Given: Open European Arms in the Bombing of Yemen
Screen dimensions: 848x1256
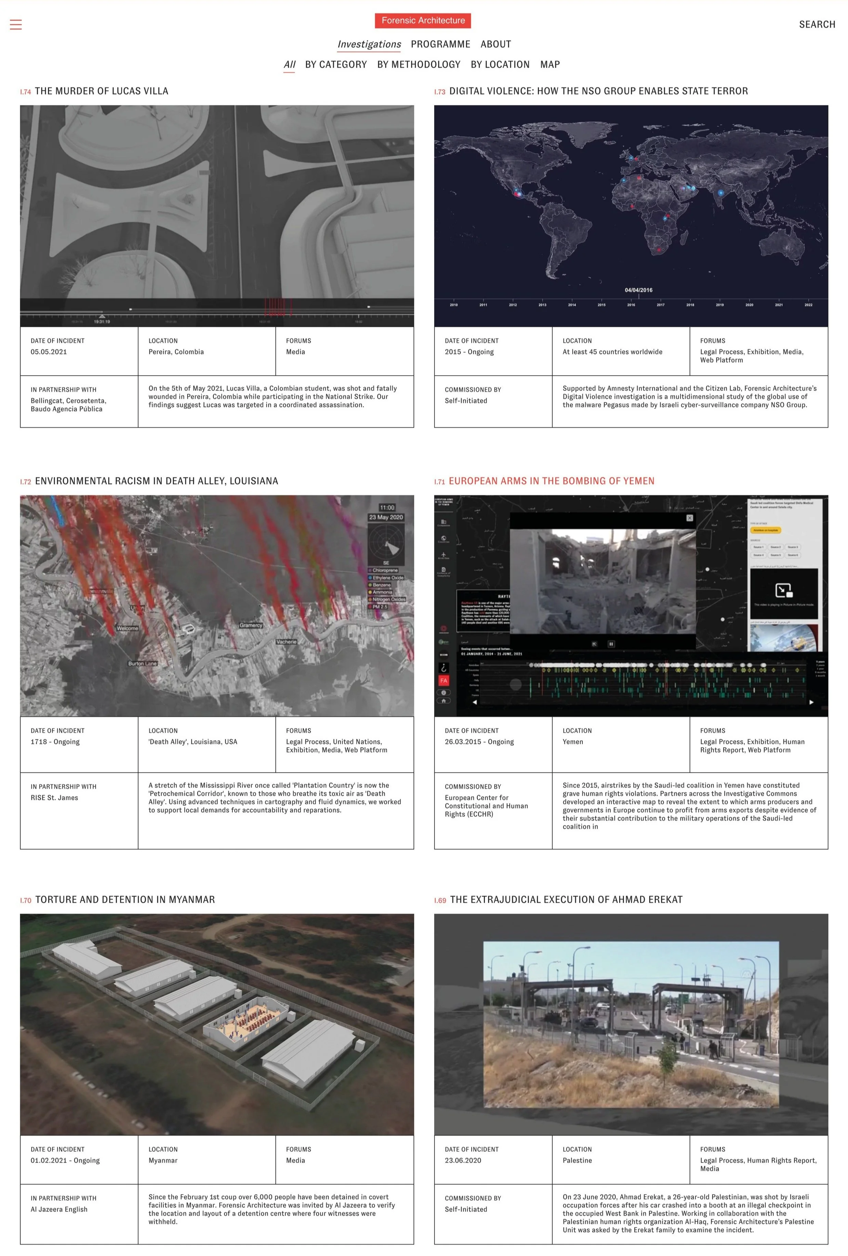Looking at the screenshot, I should click(551, 481).
